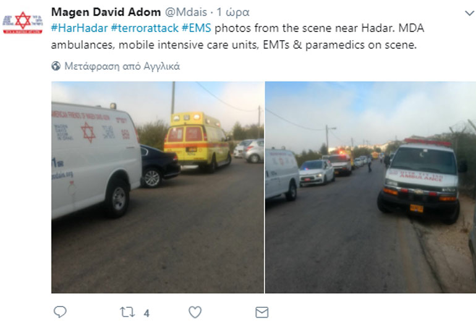This screenshot has height=322, width=476.
Task: Click the white MDA van in left photo
Action: coord(95,159)
